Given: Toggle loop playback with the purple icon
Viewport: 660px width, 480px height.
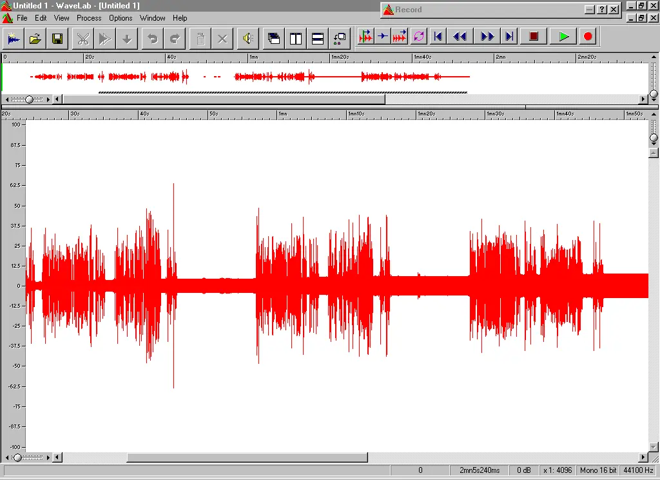Looking at the screenshot, I should click(x=419, y=37).
